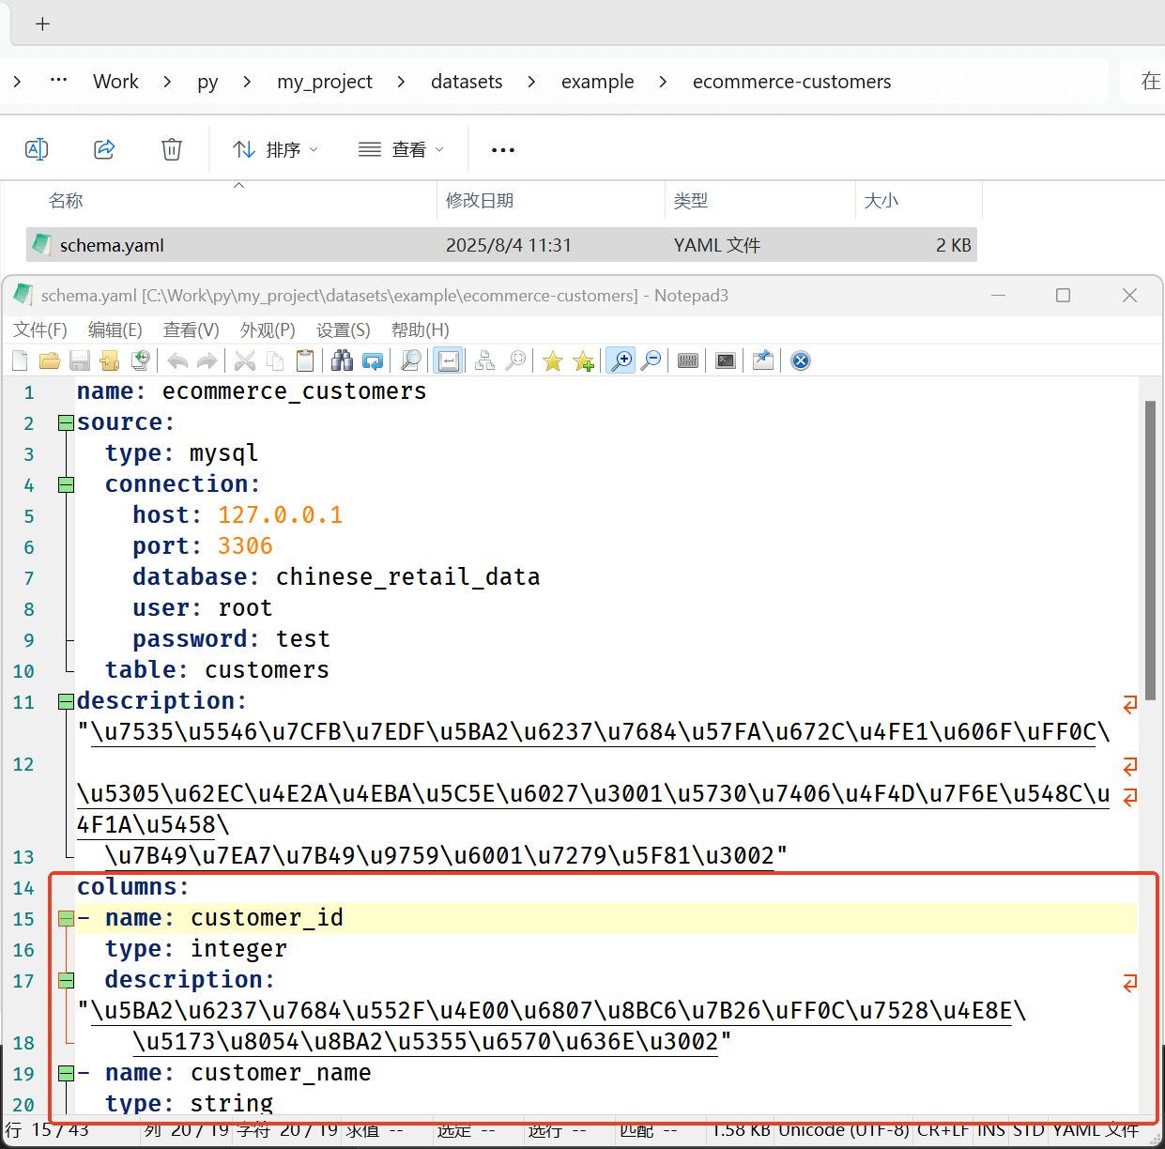Click the datasets breadcrumb folder

coord(467,82)
